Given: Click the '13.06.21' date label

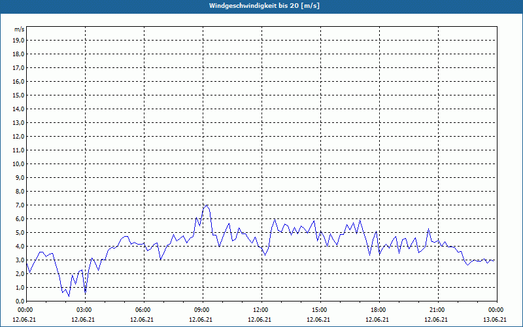Looking at the screenshot, I should click(x=495, y=320).
